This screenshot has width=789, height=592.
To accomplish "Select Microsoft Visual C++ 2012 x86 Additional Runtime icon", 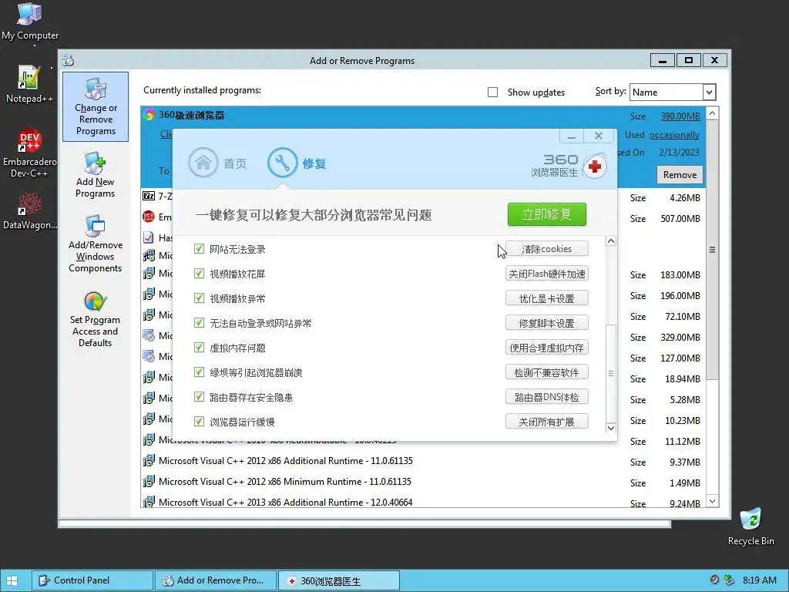I will (x=149, y=461).
